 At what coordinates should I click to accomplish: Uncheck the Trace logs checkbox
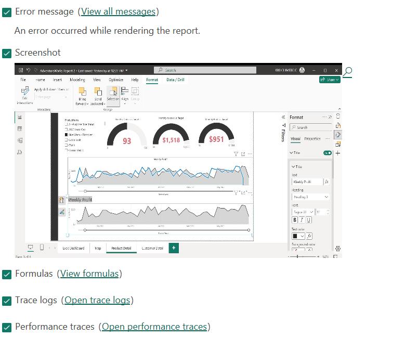[7, 301]
